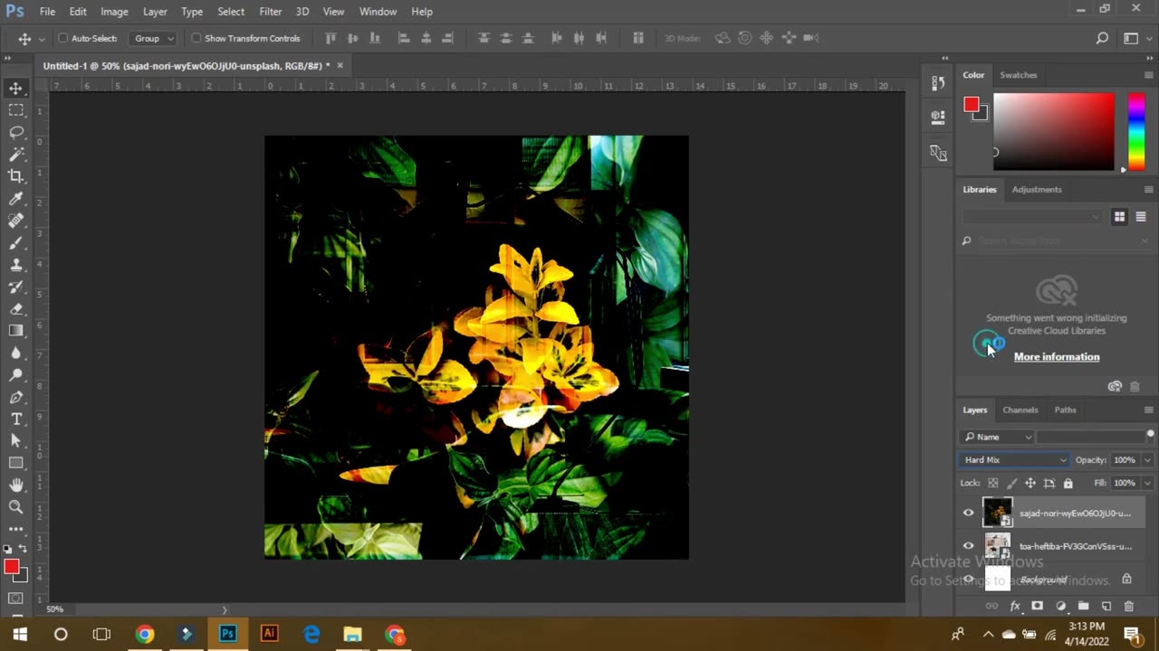Open the search icon in options bar
Viewport: 1159px width, 651px height.
pos(1102,38)
